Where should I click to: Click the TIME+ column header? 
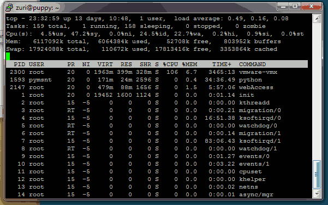222,65
